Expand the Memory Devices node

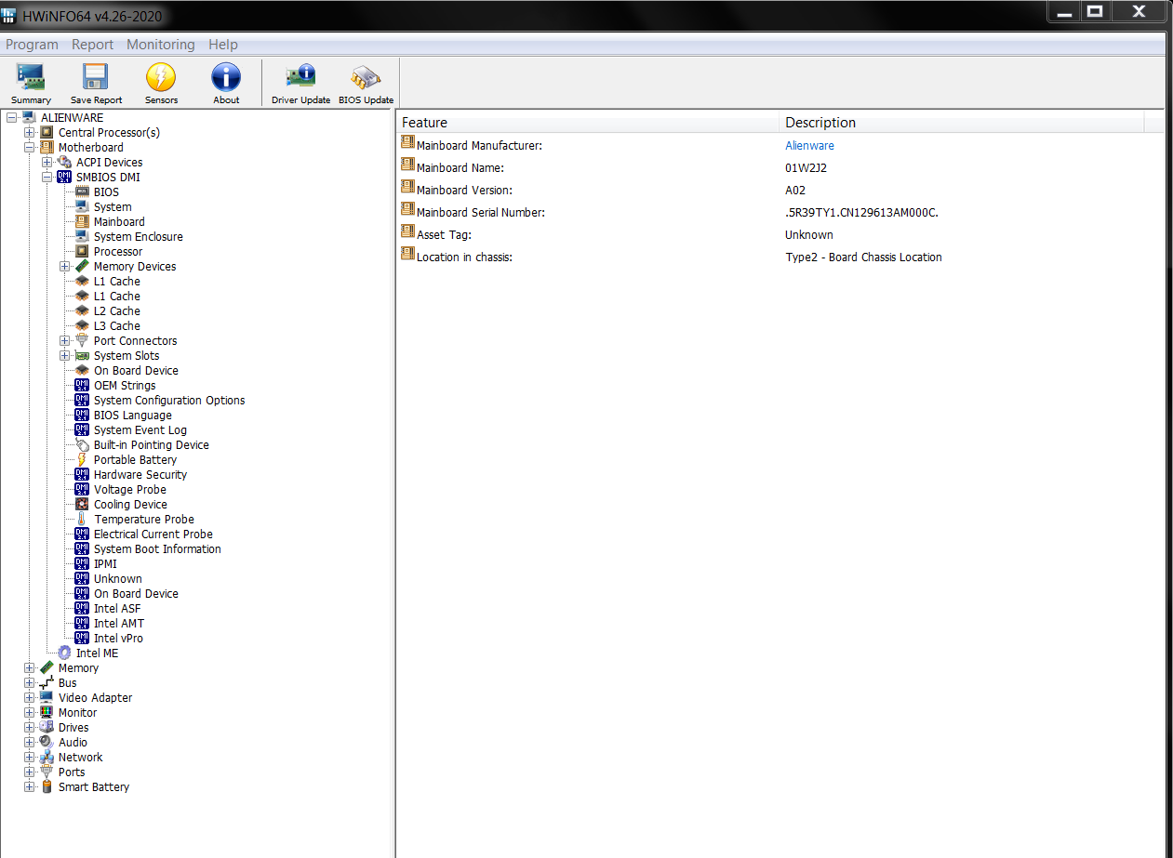coord(65,267)
